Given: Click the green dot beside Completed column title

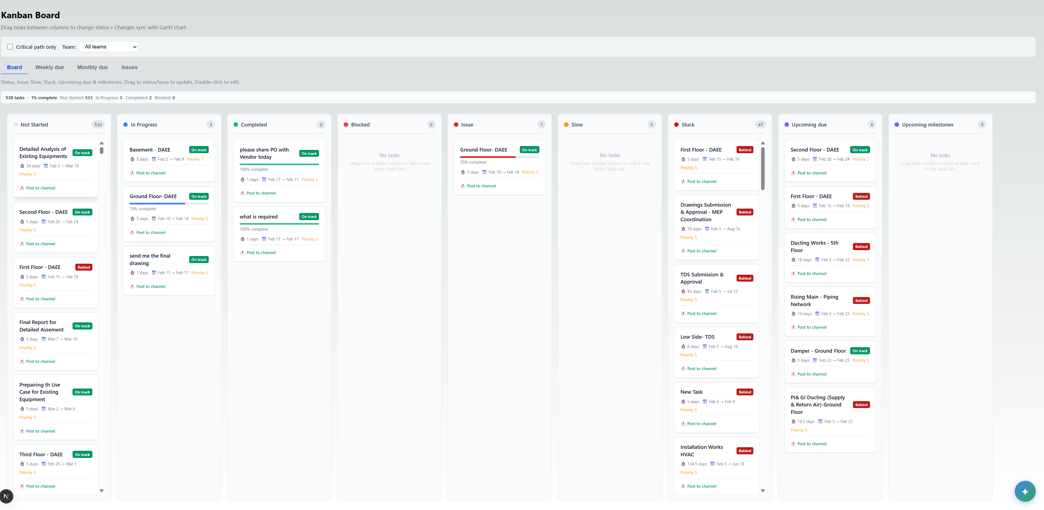Looking at the screenshot, I should coord(235,124).
